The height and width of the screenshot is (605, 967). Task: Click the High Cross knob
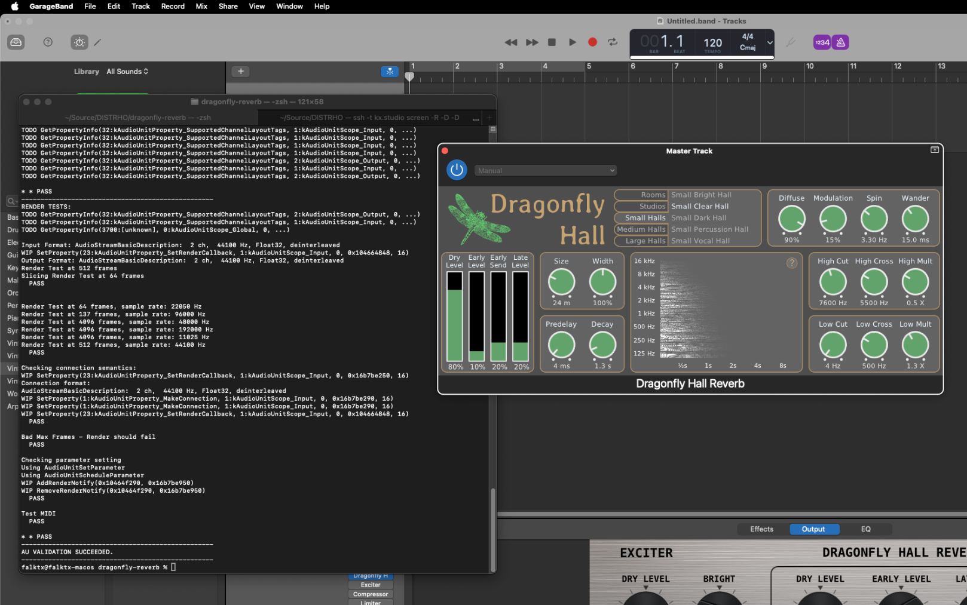click(874, 282)
